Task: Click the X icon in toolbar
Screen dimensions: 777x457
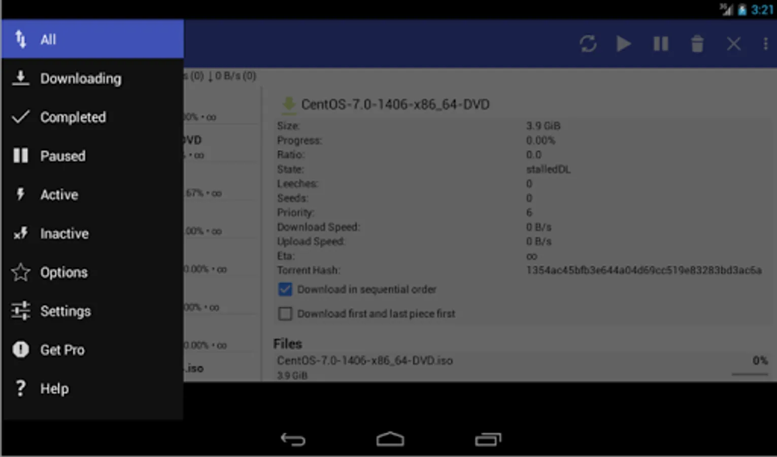Action: click(x=734, y=44)
